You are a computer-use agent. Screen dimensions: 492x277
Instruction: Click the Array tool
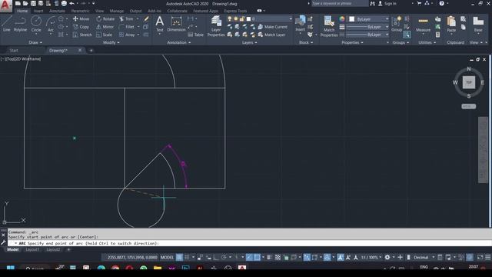[x=127, y=35]
